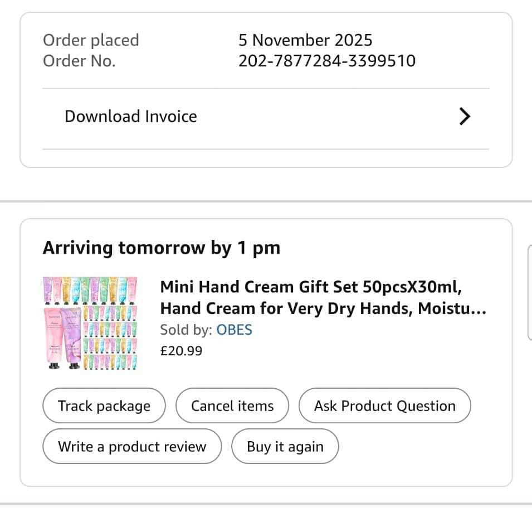532x517 pixels.
Task: Visit the OBES seller link
Action: coord(234,330)
